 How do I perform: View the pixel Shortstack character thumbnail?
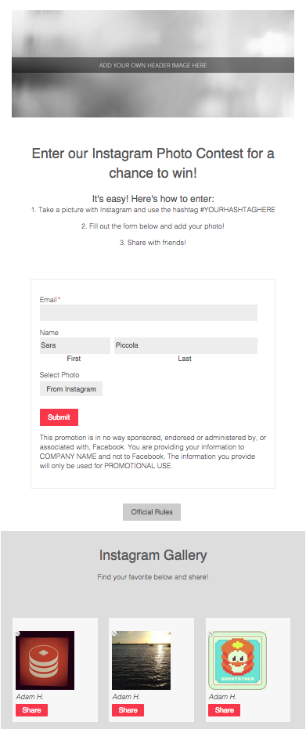238,660
